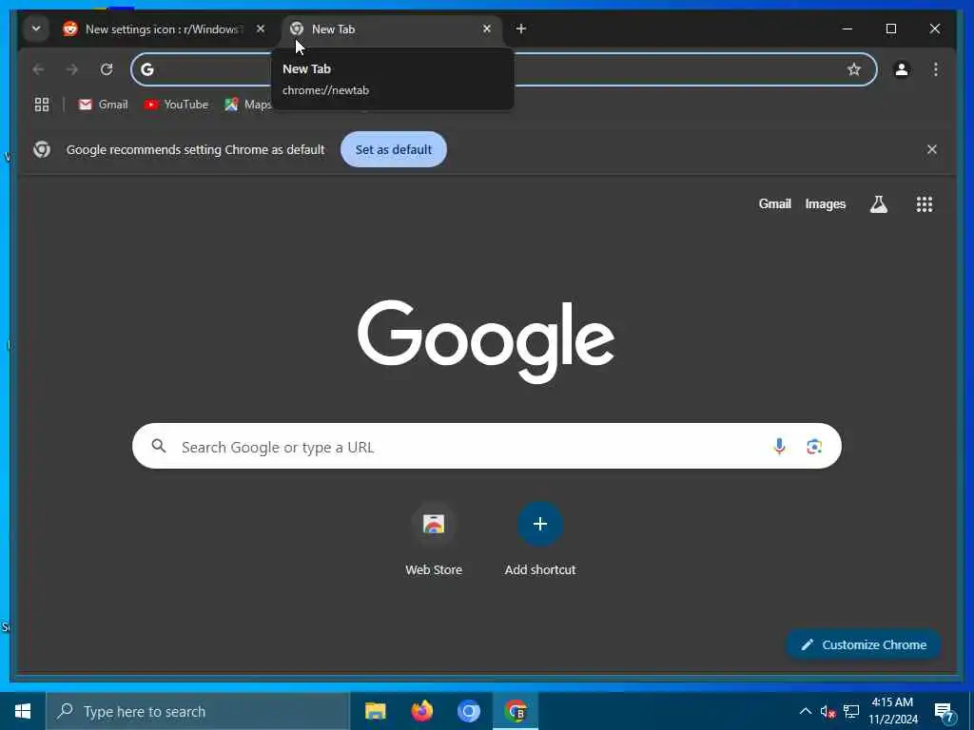Click the network tray icon

851,711
